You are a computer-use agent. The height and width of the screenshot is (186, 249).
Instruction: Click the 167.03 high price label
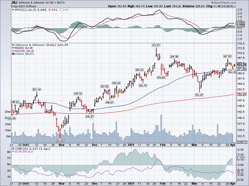pyautogui.click(x=227, y=56)
